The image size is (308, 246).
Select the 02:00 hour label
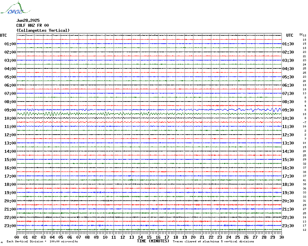point(10,52)
